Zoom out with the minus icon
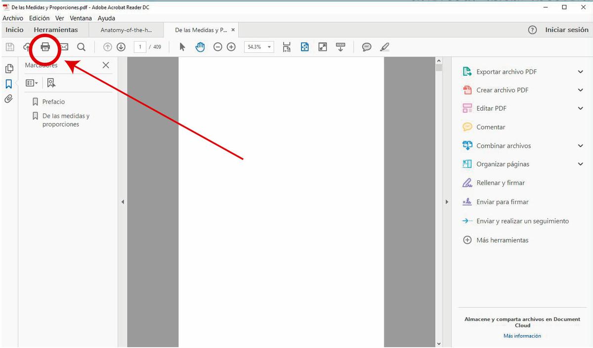Image resolution: width=593 pixels, height=348 pixels. (x=217, y=47)
